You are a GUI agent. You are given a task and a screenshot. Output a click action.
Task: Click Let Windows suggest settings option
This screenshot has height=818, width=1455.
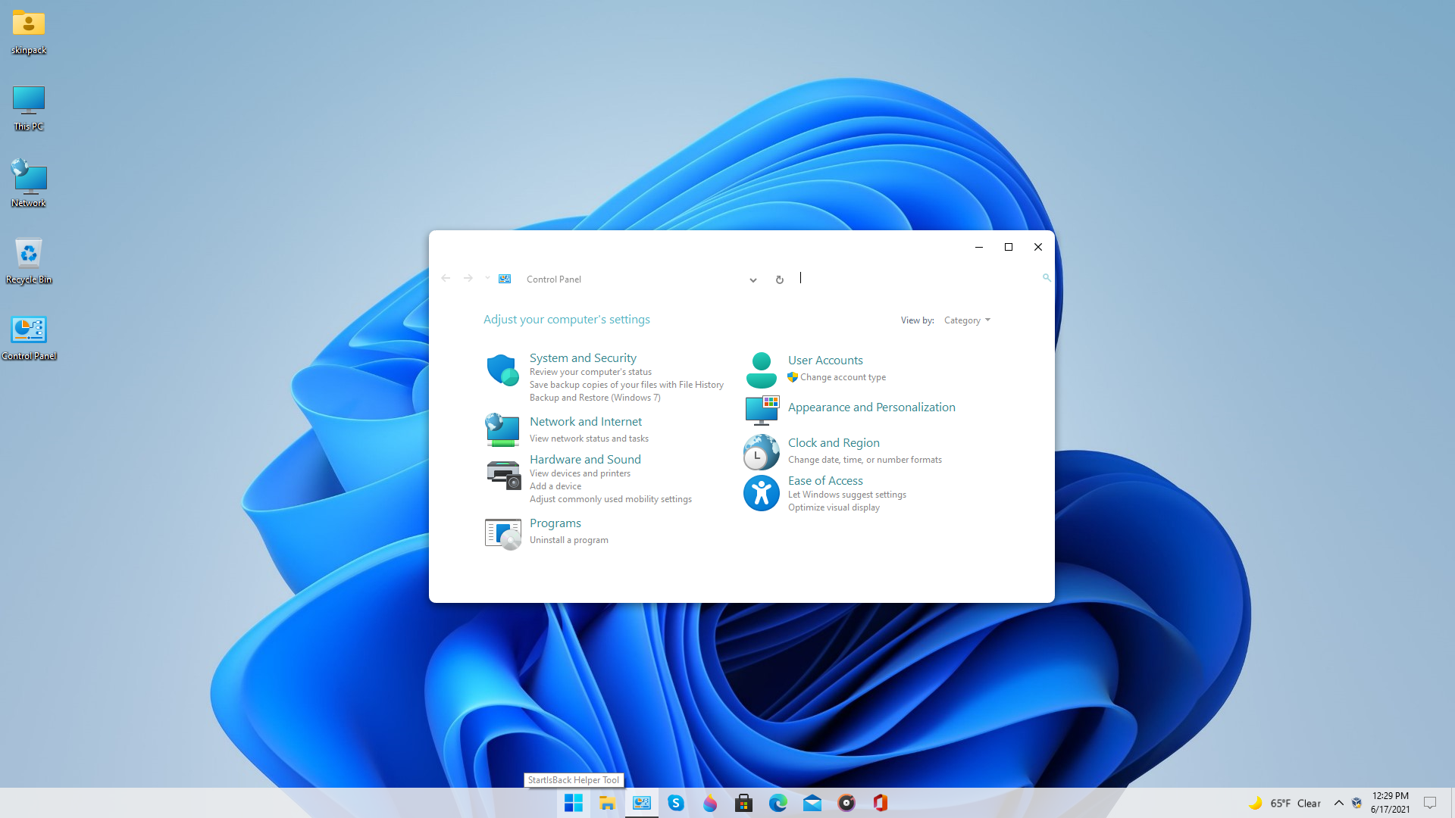click(x=846, y=495)
